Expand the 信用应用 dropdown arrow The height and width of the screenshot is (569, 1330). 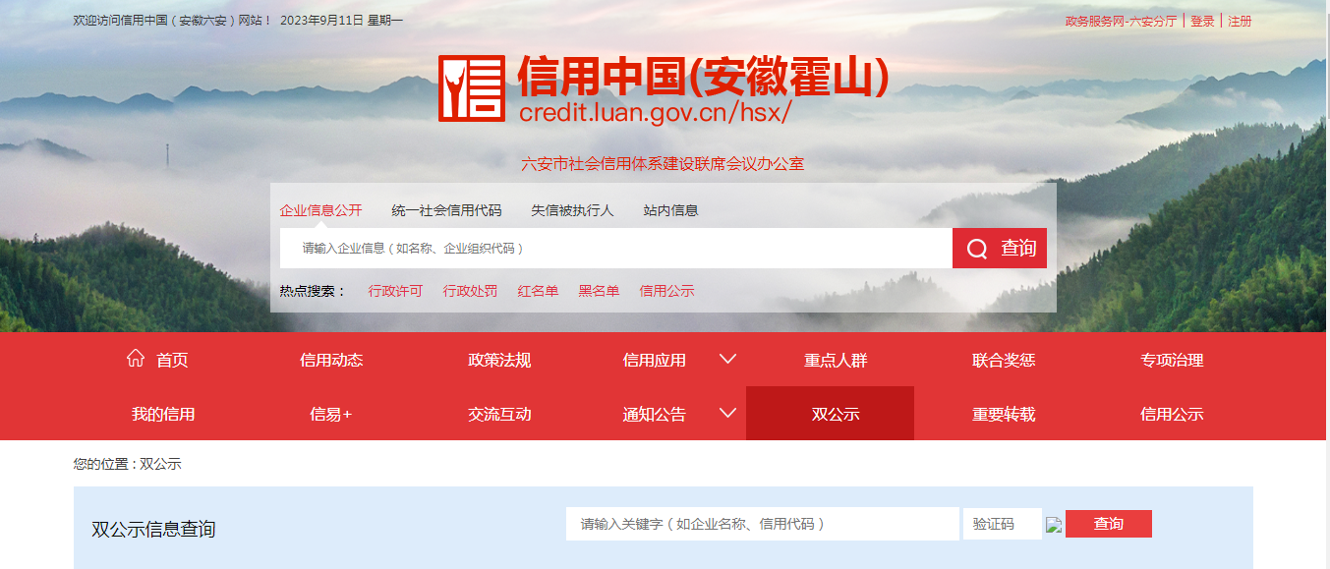pos(727,359)
